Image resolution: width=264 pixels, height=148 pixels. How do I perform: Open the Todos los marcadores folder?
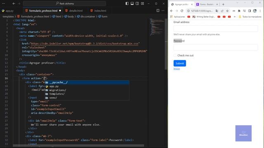250,16
